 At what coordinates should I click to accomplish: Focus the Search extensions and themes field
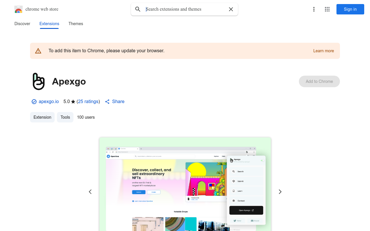pyautogui.click(x=185, y=9)
